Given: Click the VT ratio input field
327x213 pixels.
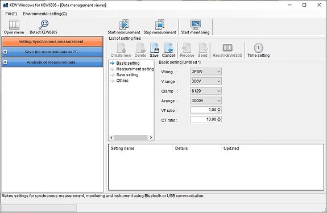Looking at the screenshot, I should click(x=204, y=110).
